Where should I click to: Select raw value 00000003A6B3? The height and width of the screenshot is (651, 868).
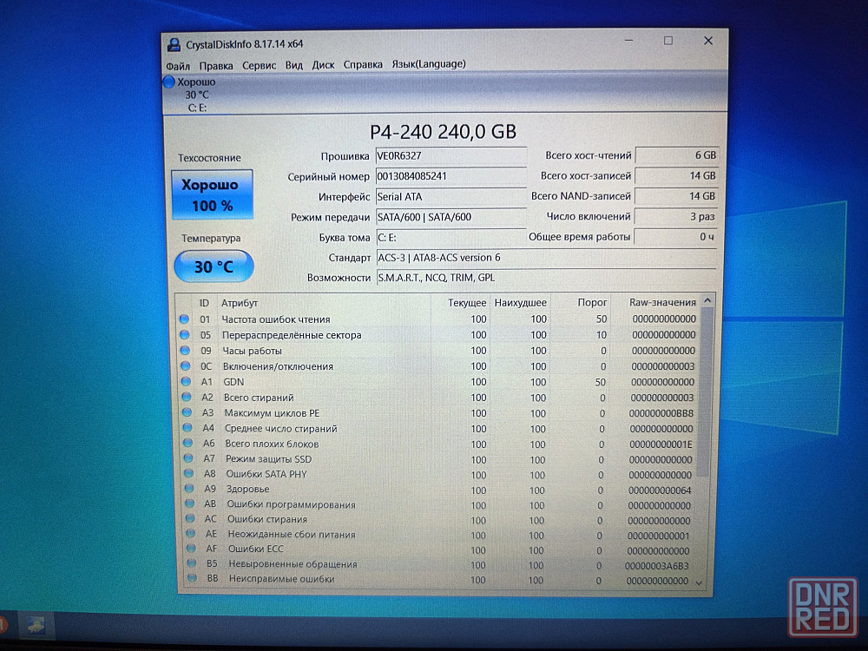tap(657, 566)
